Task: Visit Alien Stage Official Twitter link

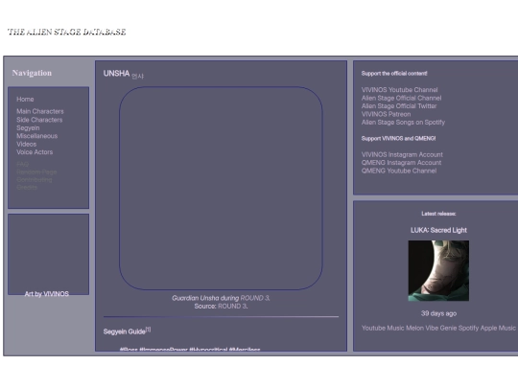Action: point(399,106)
